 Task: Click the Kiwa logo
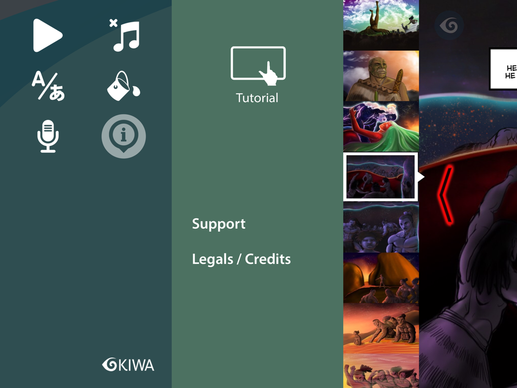pos(128,365)
